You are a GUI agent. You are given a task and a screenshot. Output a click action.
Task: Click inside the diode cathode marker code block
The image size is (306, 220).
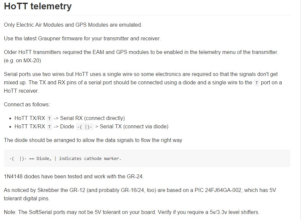[65, 158]
